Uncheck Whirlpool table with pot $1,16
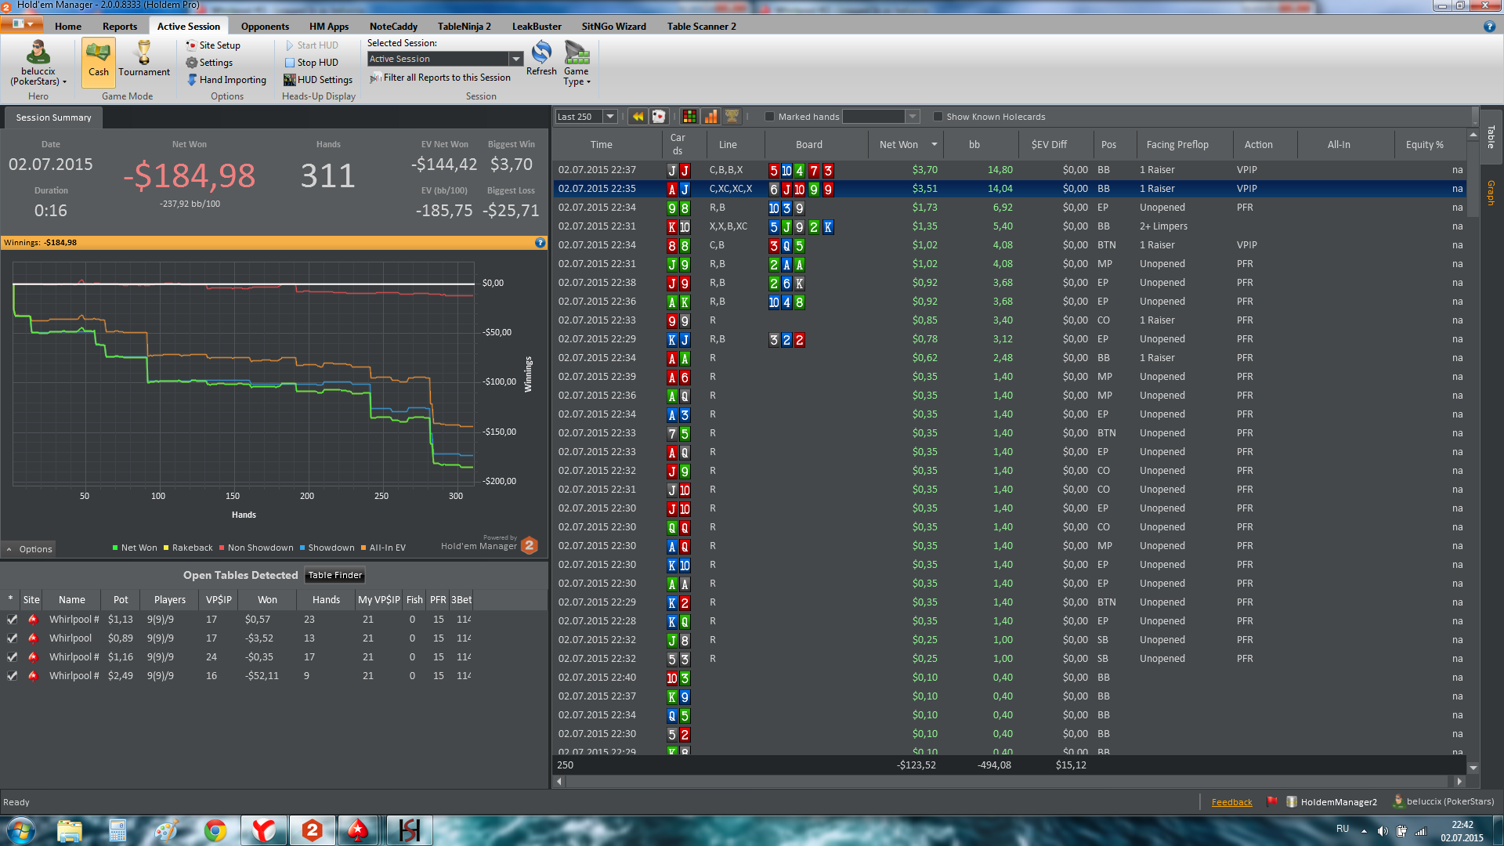Image resolution: width=1504 pixels, height=846 pixels. (x=12, y=657)
